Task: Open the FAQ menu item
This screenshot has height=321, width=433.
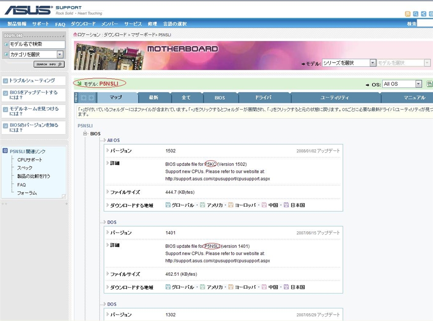Action: click(x=60, y=24)
